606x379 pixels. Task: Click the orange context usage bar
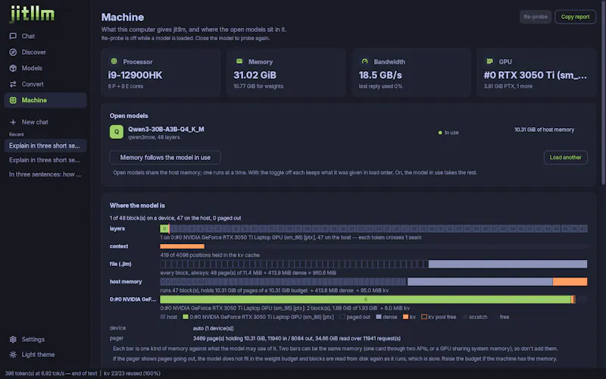tap(182, 246)
